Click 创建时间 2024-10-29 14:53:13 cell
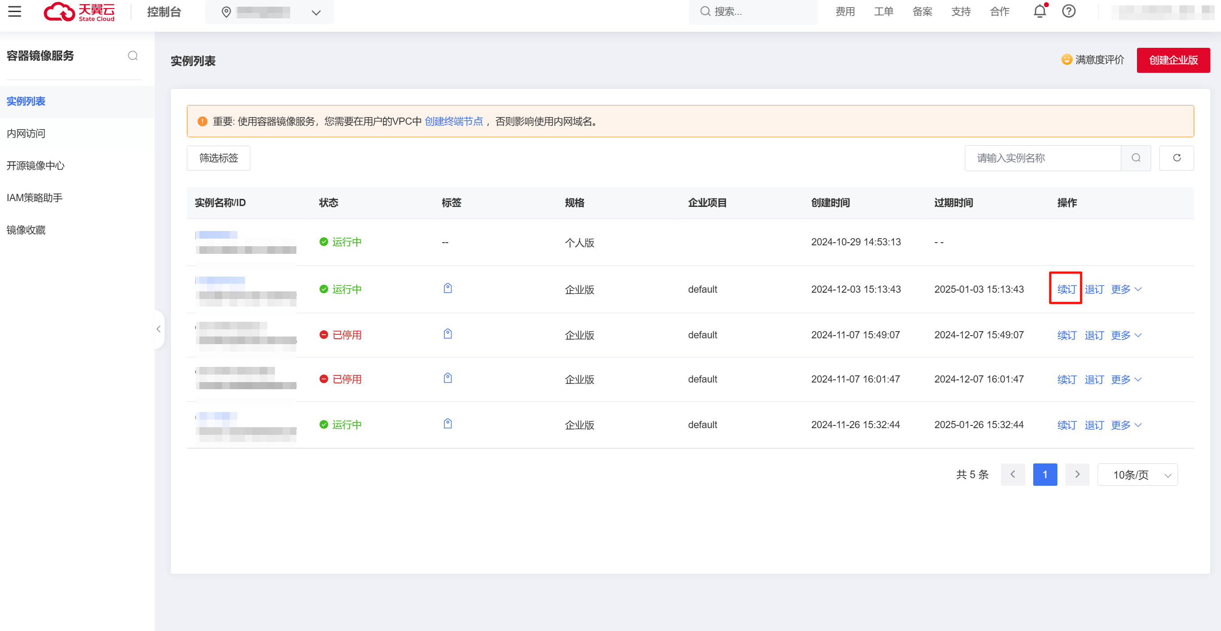The image size is (1221, 631). click(x=856, y=242)
